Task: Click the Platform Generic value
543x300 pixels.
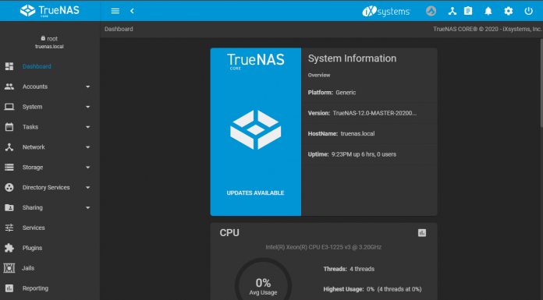Action: pyautogui.click(x=346, y=93)
